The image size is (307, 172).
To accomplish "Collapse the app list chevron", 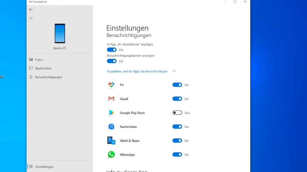I will pyautogui.click(x=174, y=71).
